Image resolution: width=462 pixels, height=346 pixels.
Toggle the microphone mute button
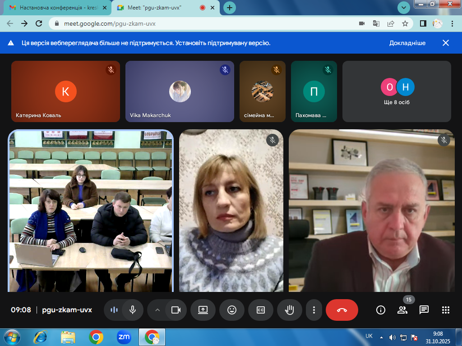point(133,310)
